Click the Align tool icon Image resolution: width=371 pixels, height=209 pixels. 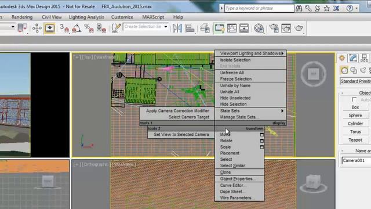pos(190,28)
